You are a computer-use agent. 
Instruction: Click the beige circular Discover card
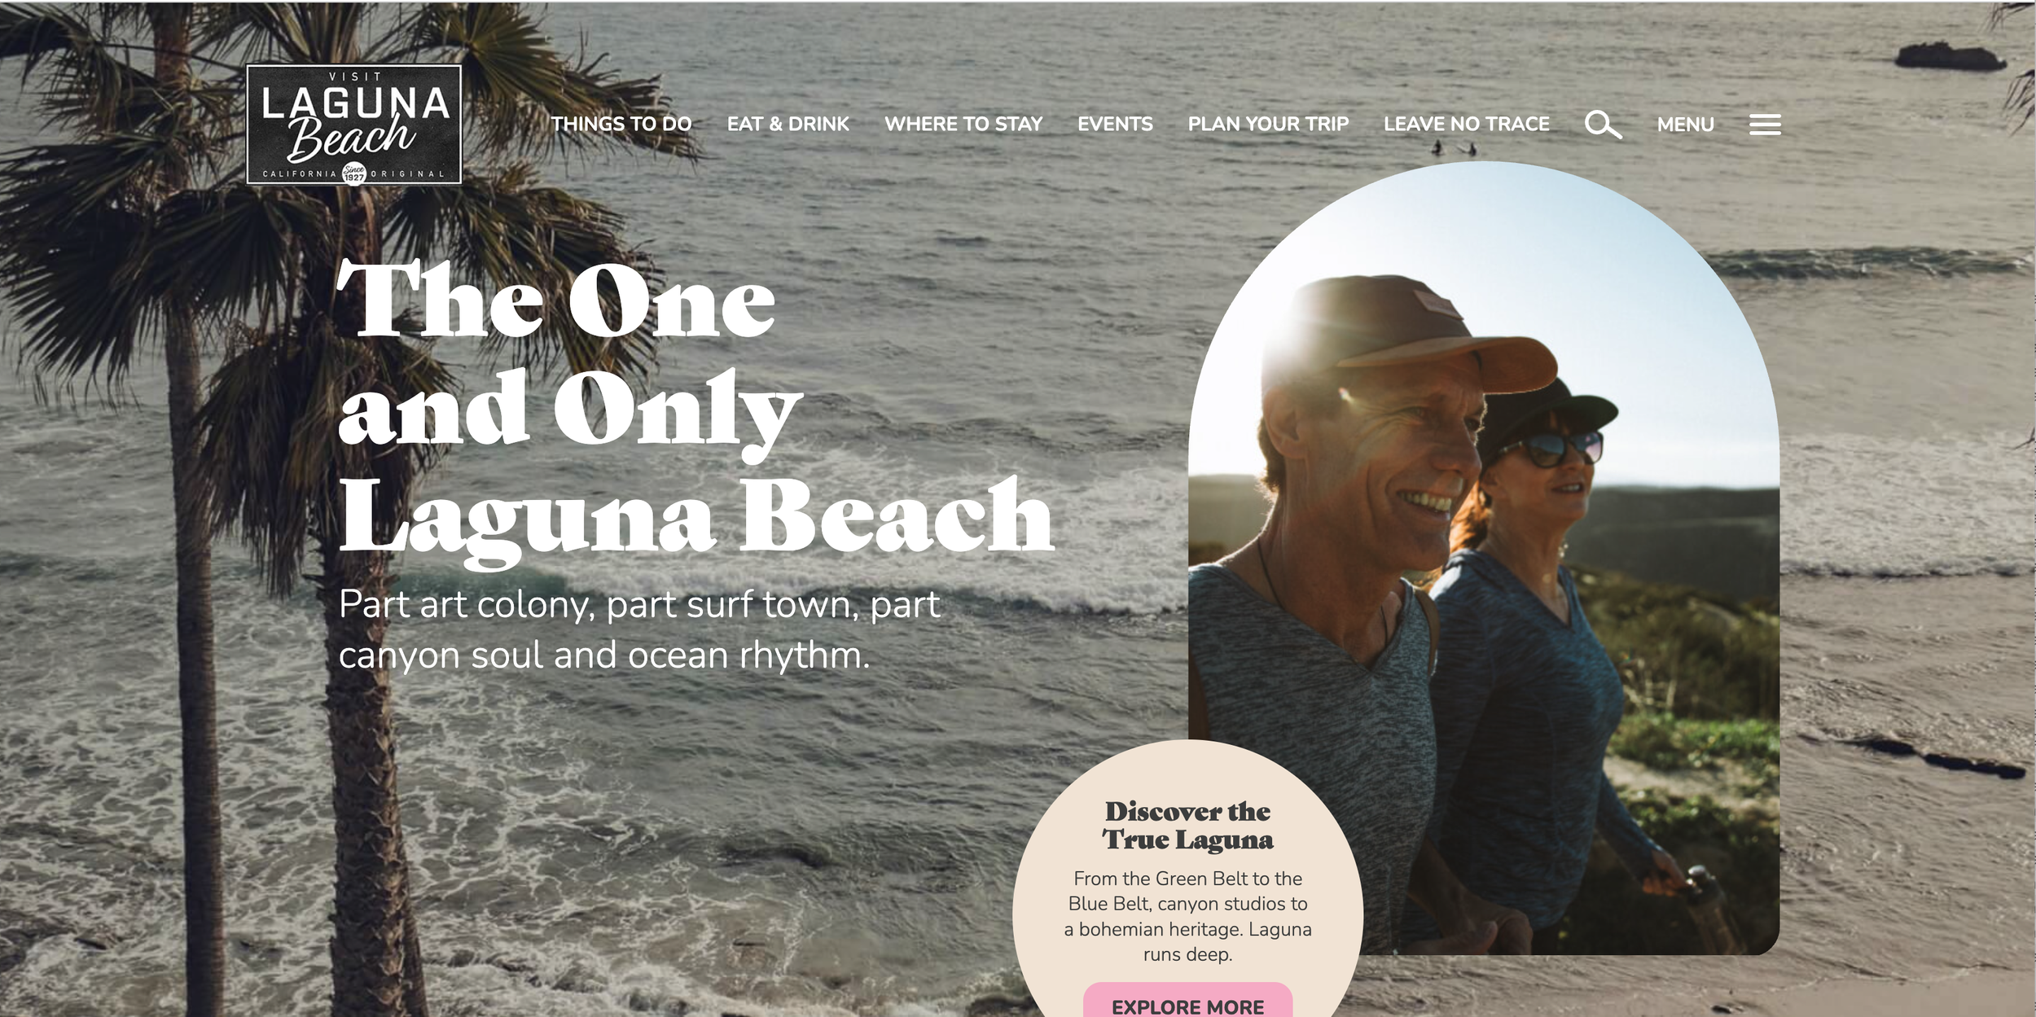click(1187, 879)
